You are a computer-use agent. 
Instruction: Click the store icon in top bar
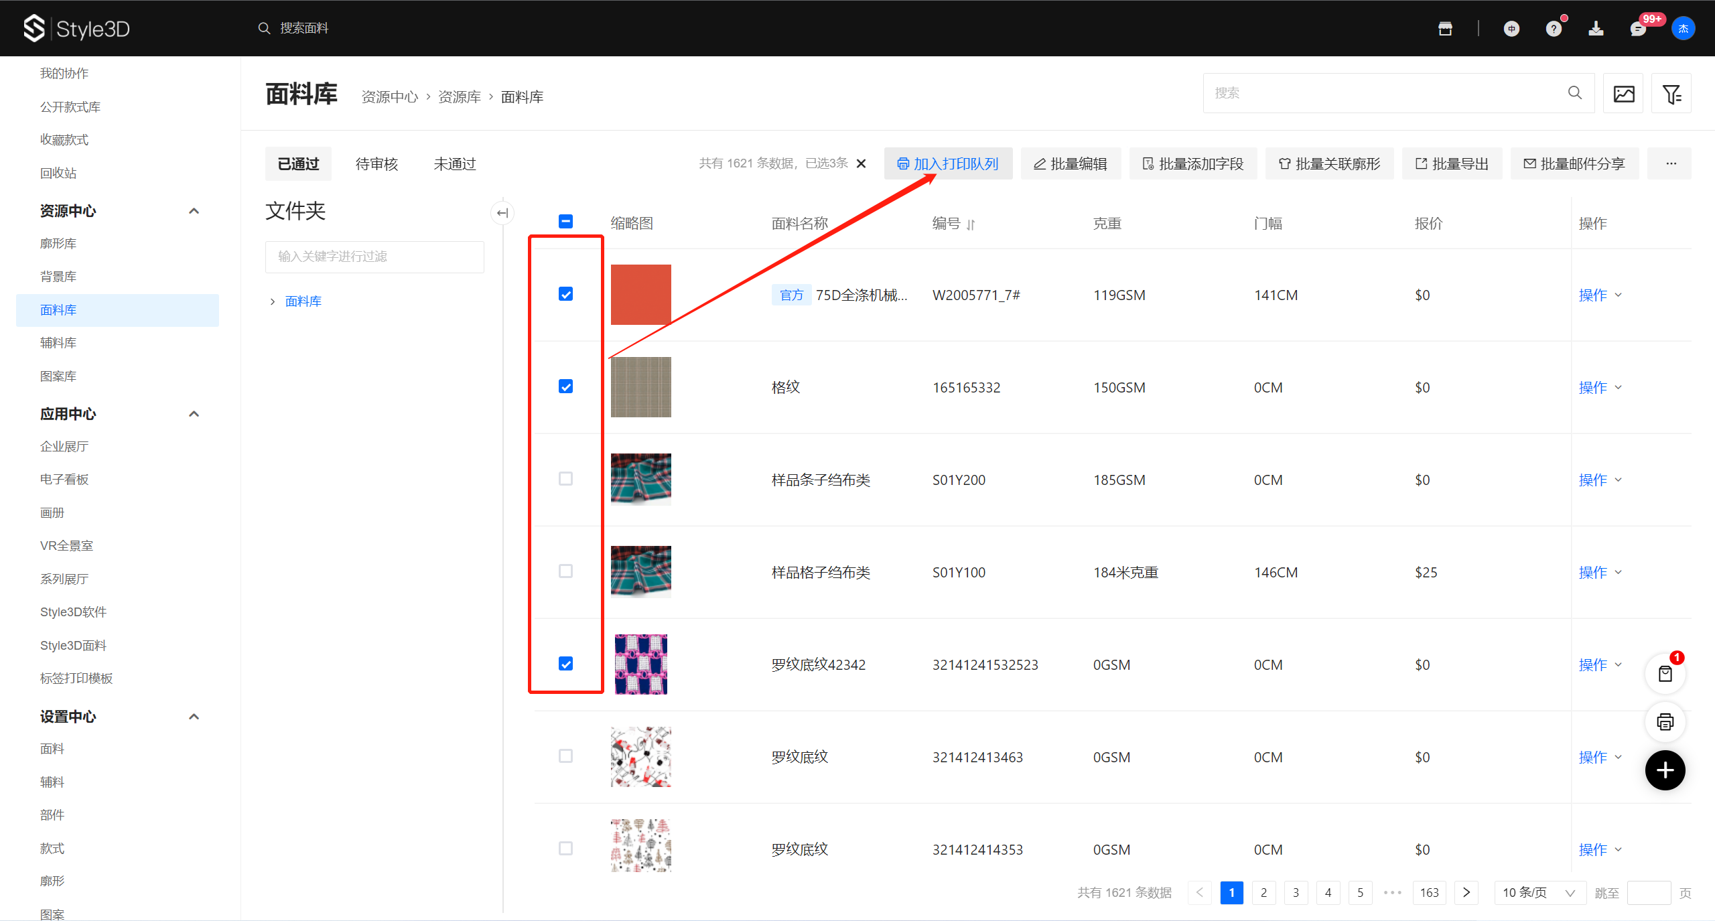1445,29
